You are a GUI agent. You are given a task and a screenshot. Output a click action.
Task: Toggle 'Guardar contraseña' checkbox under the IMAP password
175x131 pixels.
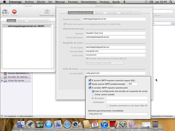pos(87,58)
